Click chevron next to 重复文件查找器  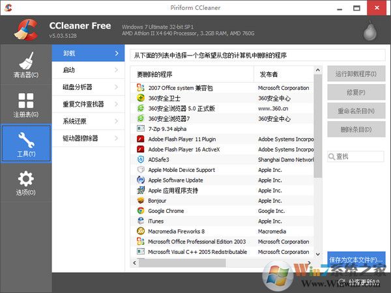(x=116, y=104)
